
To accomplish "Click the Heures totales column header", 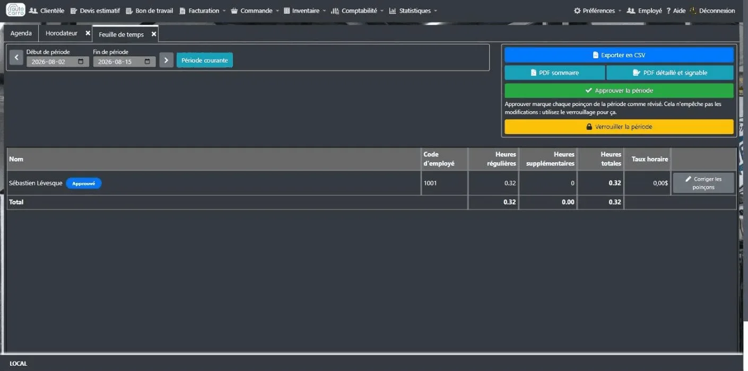I will coord(600,159).
